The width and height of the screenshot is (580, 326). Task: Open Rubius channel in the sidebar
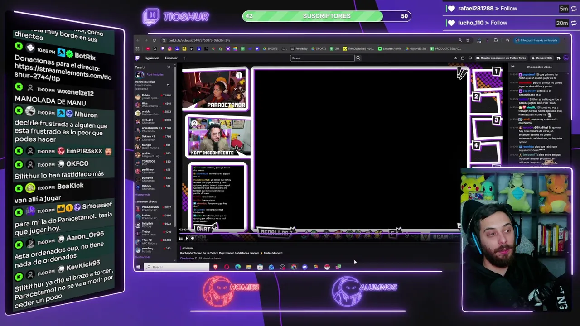[x=153, y=96]
